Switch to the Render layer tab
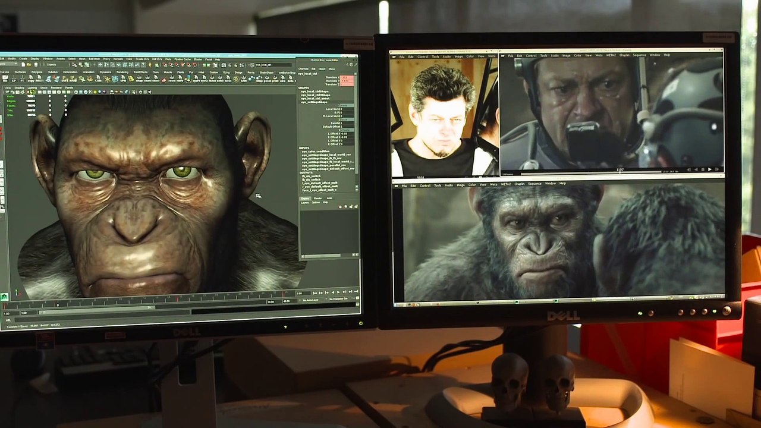The width and height of the screenshot is (761, 428). tap(317, 199)
